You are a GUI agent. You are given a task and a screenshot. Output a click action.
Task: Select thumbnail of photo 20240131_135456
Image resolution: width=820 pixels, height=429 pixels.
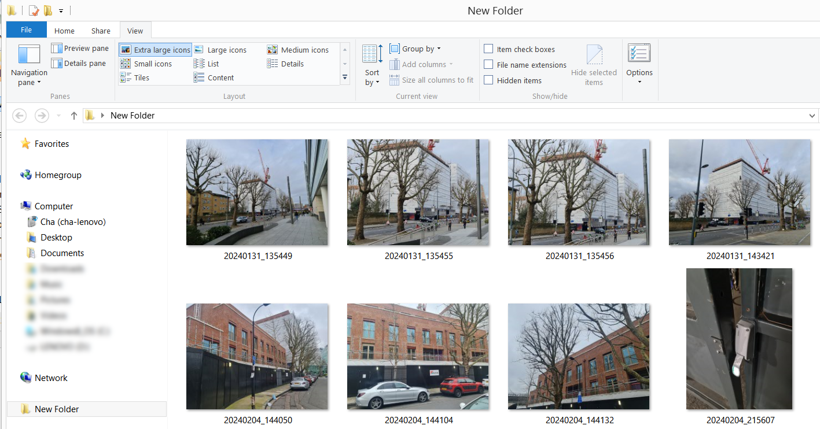pyautogui.click(x=579, y=192)
